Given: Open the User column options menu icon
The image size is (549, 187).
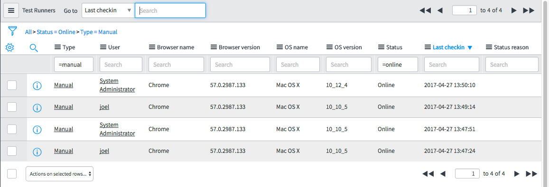Looking at the screenshot, I should [103, 47].
